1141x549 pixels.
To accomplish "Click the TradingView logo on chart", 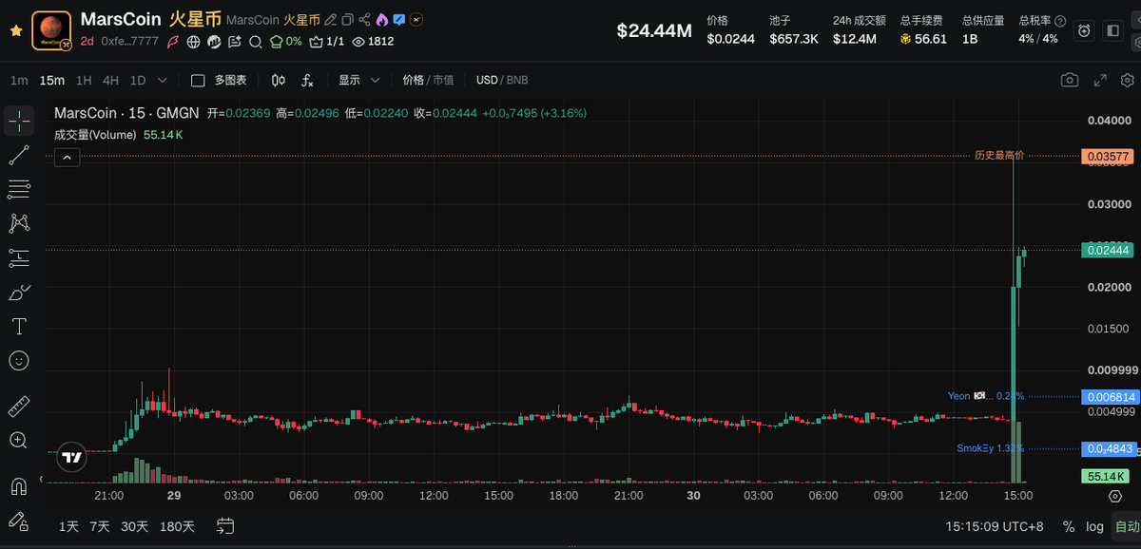I will click(71, 457).
